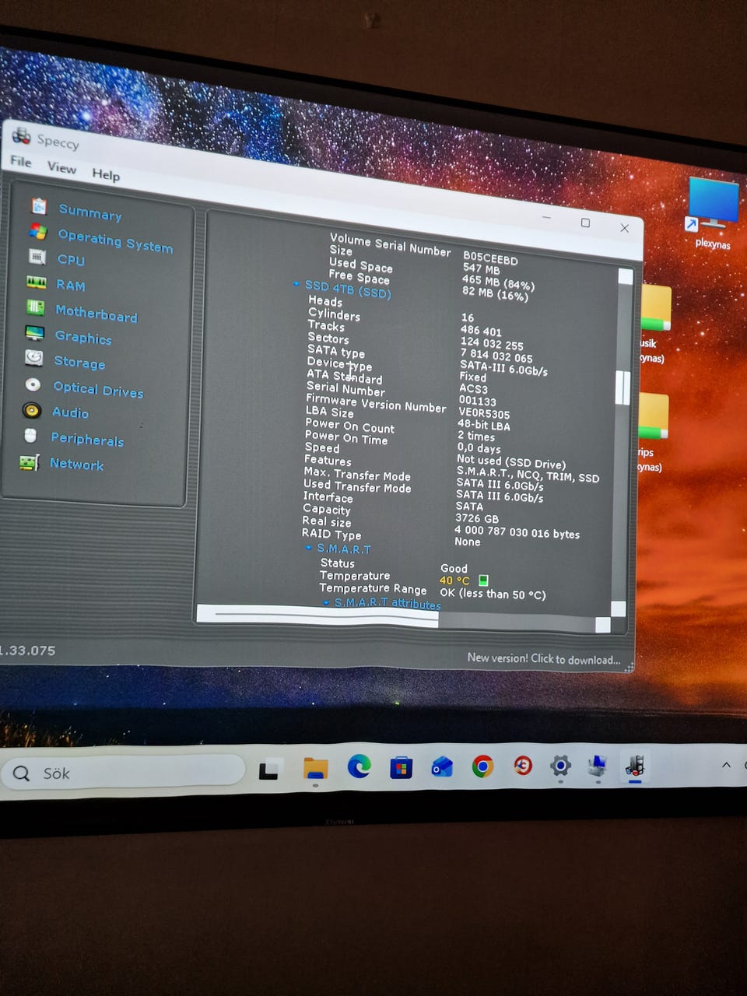747x996 pixels.
Task: Click horizontal scrollbar right arrow
Action: [x=602, y=624]
